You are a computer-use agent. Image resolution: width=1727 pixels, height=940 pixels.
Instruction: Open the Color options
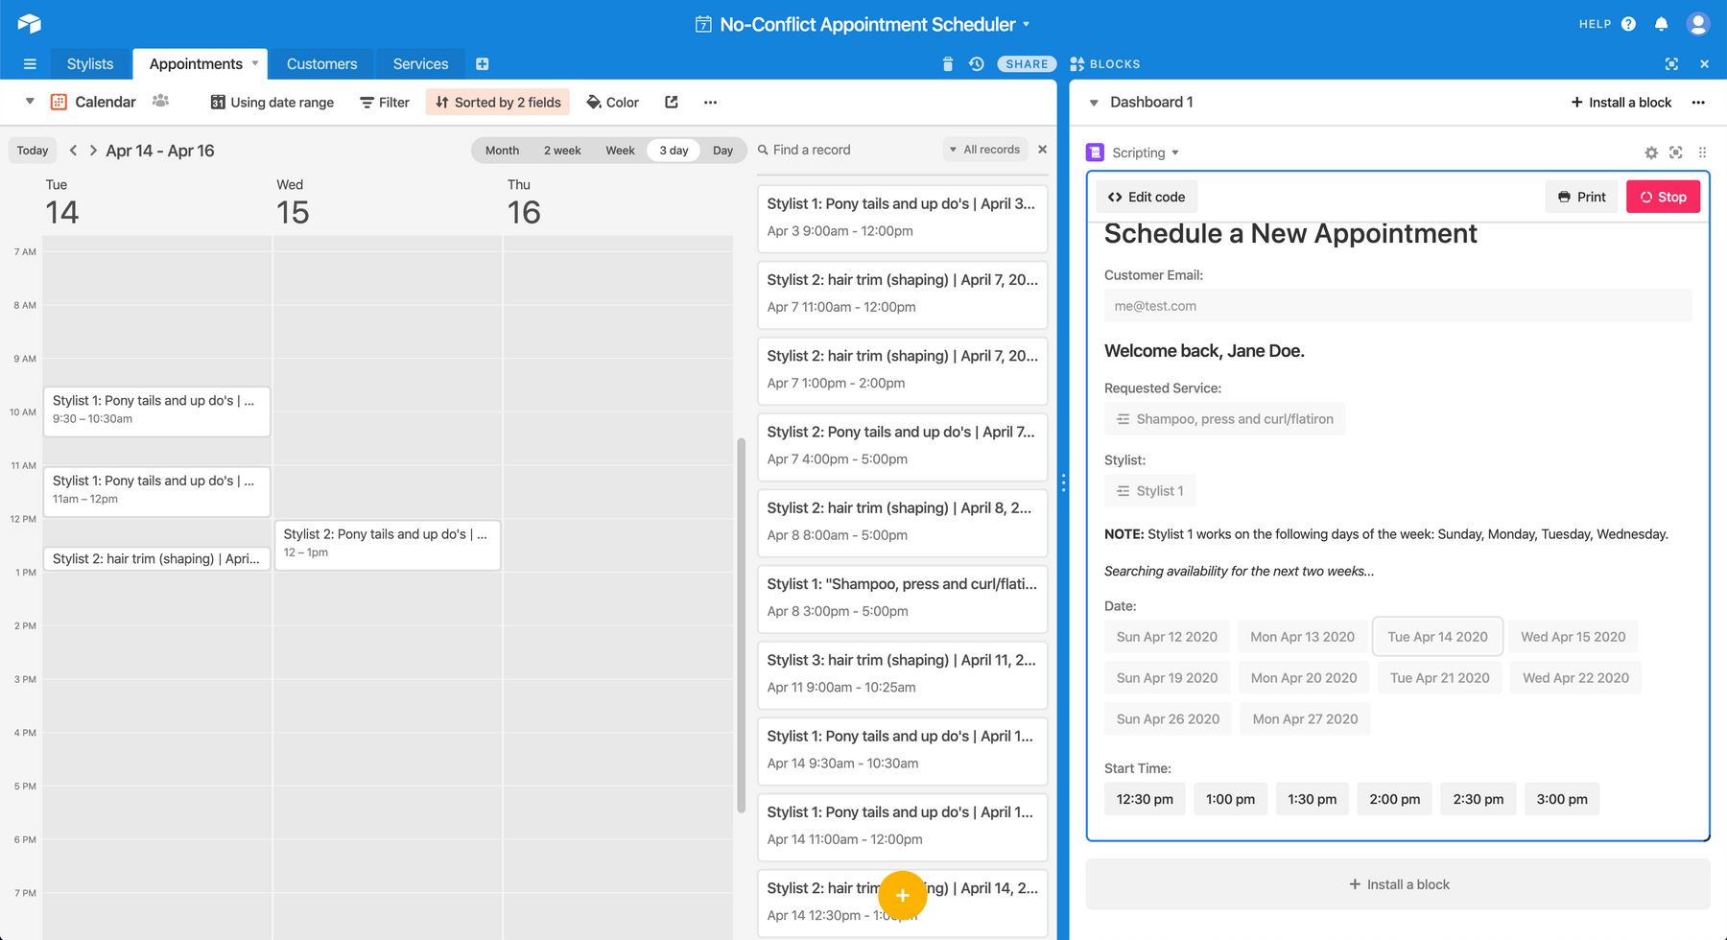click(x=612, y=103)
